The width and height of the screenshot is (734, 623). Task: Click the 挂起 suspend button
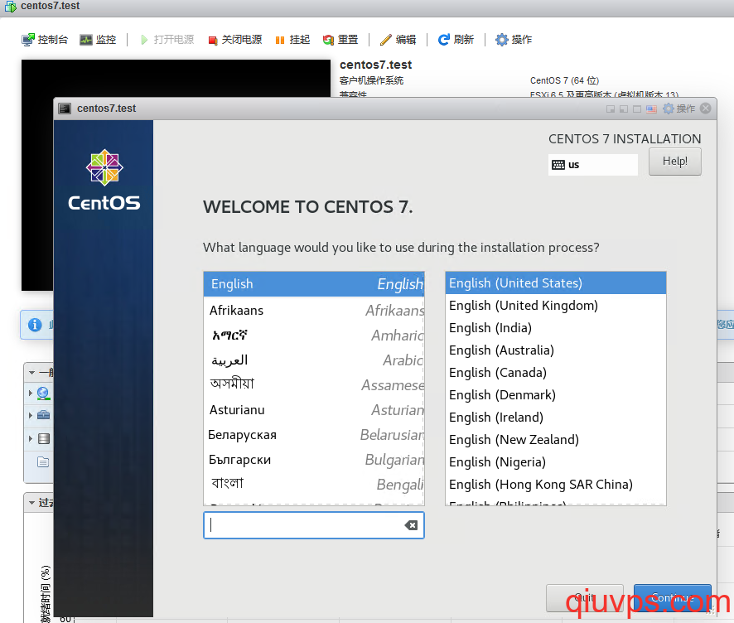click(292, 40)
